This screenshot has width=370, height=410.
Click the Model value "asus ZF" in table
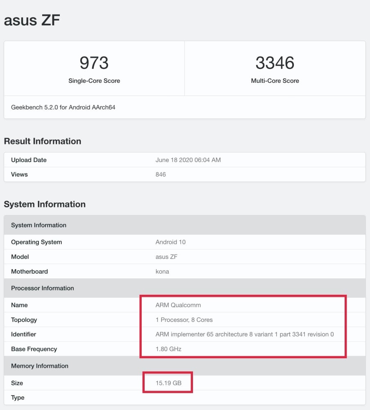tap(166, 257)
